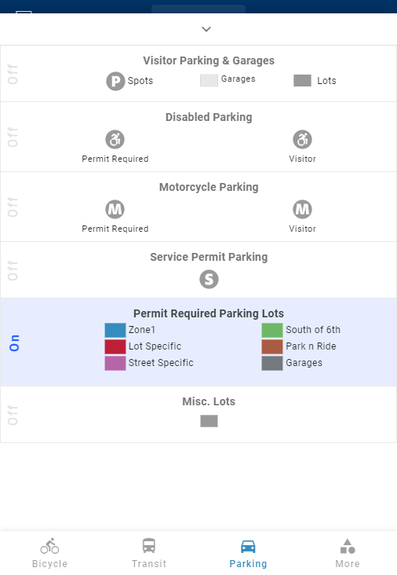The width and height of the screenshot is (397, 575).
Task: Click the Motorcycle Visitor M icon
Action: pyautogui.click(x=302, y=210)
